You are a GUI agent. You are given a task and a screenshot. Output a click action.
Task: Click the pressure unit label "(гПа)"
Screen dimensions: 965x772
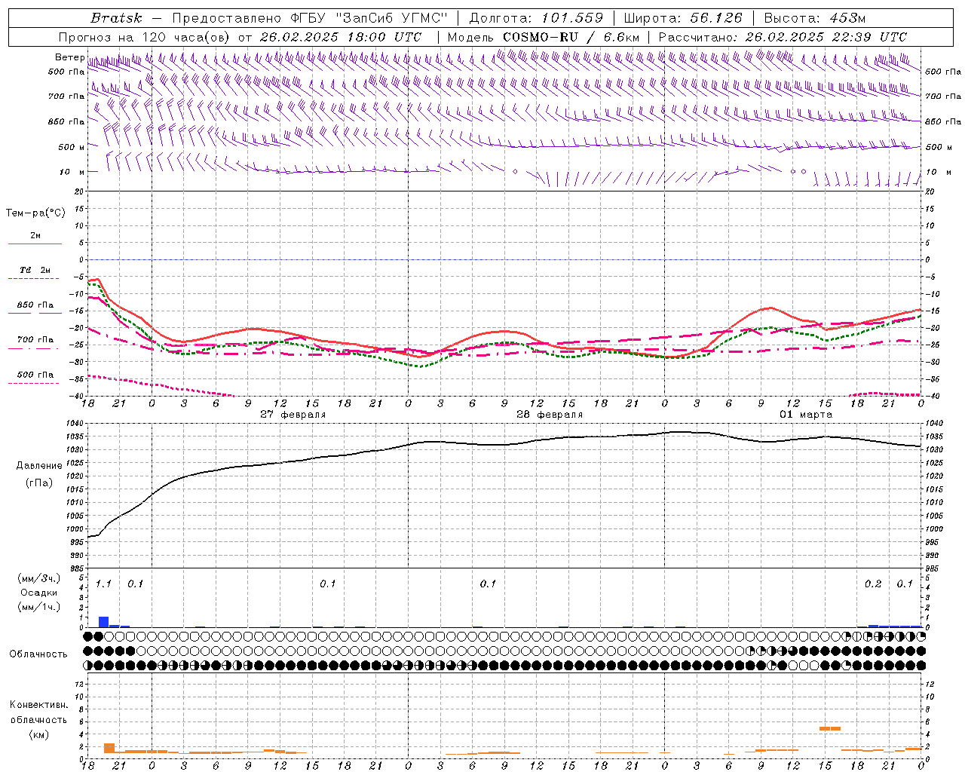39,483
